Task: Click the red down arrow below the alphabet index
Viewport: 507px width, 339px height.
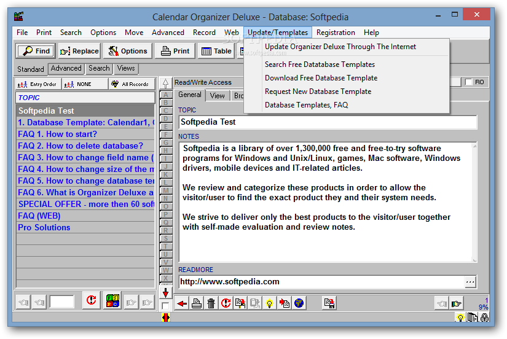Action: 165,293
